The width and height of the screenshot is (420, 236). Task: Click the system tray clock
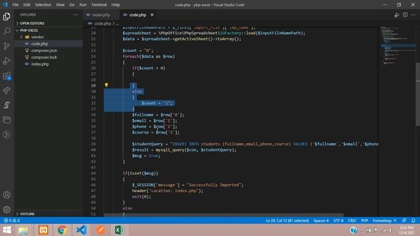coord(407,230)
